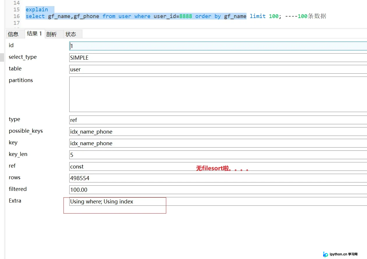
Task: Click the possible_keys field value
Action: pyautogui.click(x=218, y=132)
